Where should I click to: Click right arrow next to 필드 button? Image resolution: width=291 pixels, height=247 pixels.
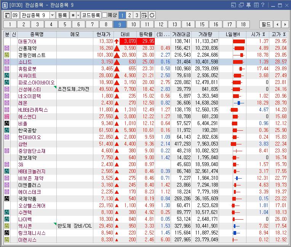coord(285,24)
